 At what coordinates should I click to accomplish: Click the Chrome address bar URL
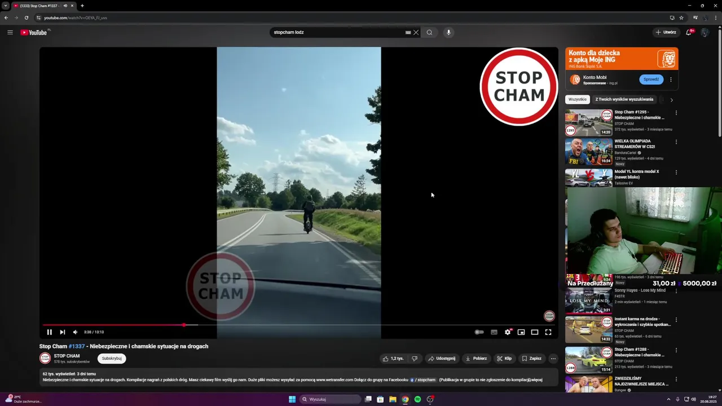pyautogui.click(x=76, y=17)
